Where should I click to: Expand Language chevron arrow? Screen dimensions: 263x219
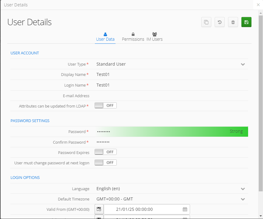(x=243, y=189)
